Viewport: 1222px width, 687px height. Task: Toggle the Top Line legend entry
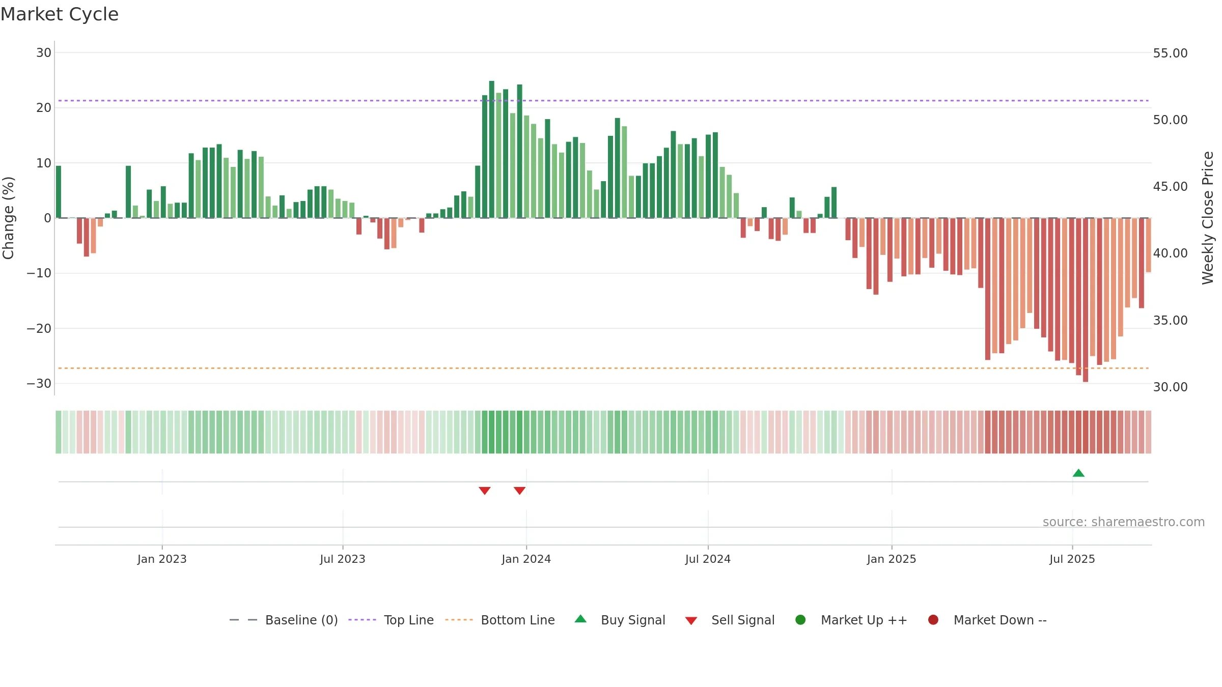click(x=391, y=620)
